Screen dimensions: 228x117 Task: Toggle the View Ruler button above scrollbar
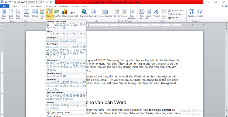(226, 25)
